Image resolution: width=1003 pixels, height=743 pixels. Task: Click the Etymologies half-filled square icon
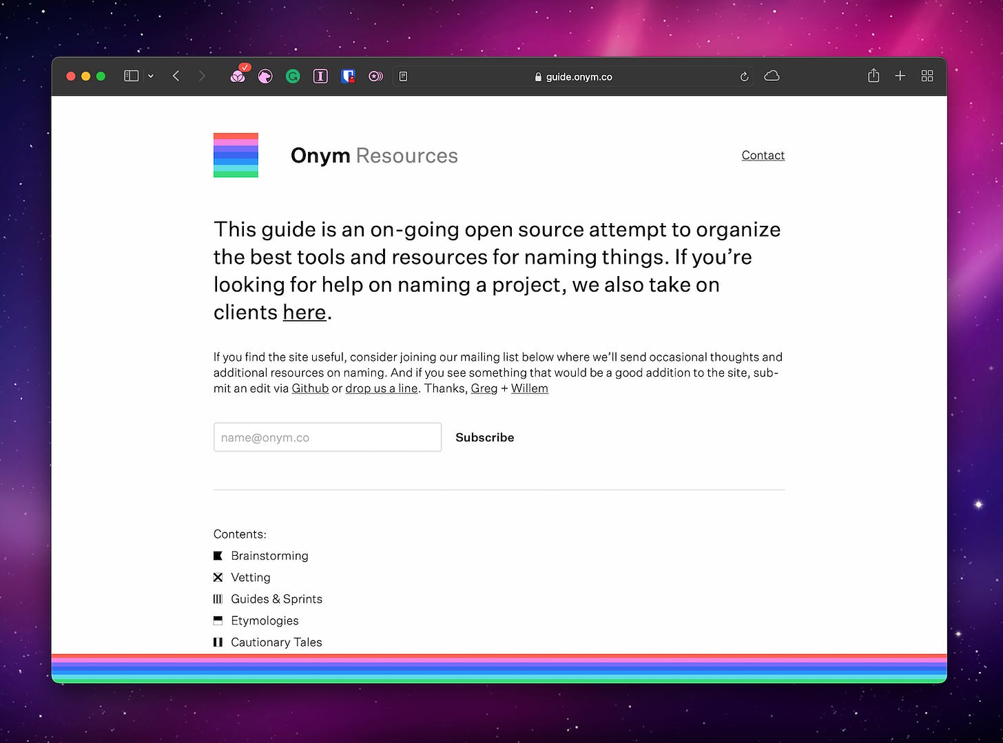(x=218, y=620)
